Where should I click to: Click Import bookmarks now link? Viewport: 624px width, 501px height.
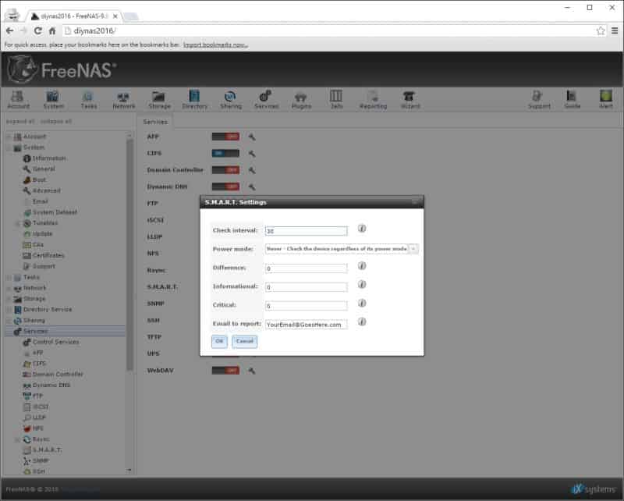point(215,44)
